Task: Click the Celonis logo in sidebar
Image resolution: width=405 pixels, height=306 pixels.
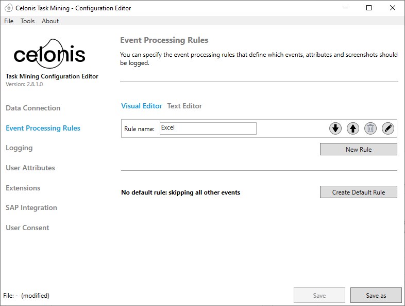Action: tap(49, 54)
